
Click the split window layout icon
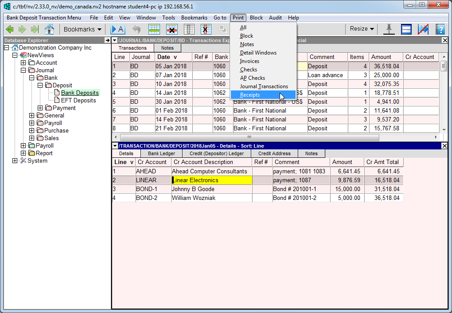point(406,29)
